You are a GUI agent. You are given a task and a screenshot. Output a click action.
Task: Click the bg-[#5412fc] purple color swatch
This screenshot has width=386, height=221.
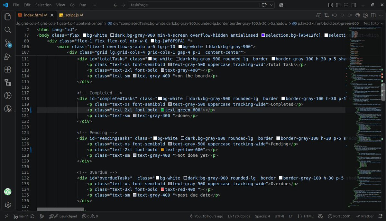[263, 35]
